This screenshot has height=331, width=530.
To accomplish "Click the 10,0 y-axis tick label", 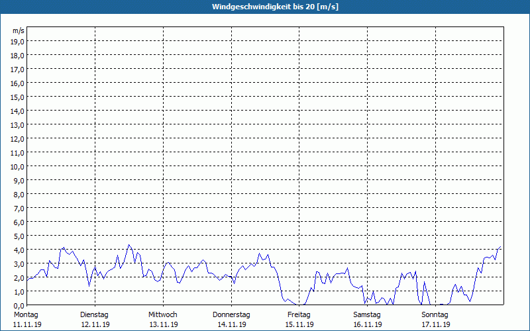I will (18, 167).
